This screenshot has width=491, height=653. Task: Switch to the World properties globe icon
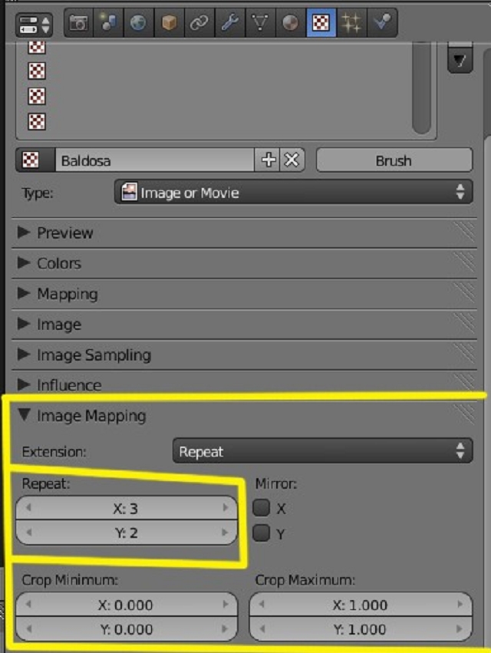point(137,23)
